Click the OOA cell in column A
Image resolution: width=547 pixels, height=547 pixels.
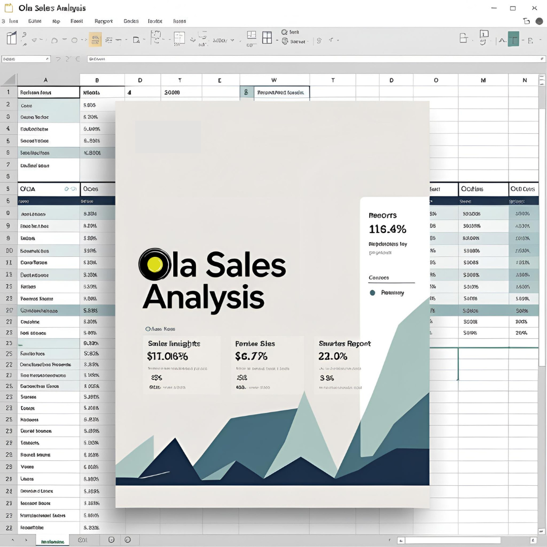pos(49,189)
